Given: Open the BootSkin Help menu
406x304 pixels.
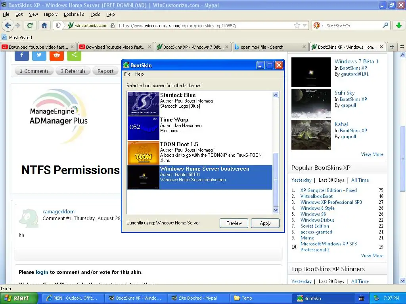Looking at the screenshot, I should point(139,74).
